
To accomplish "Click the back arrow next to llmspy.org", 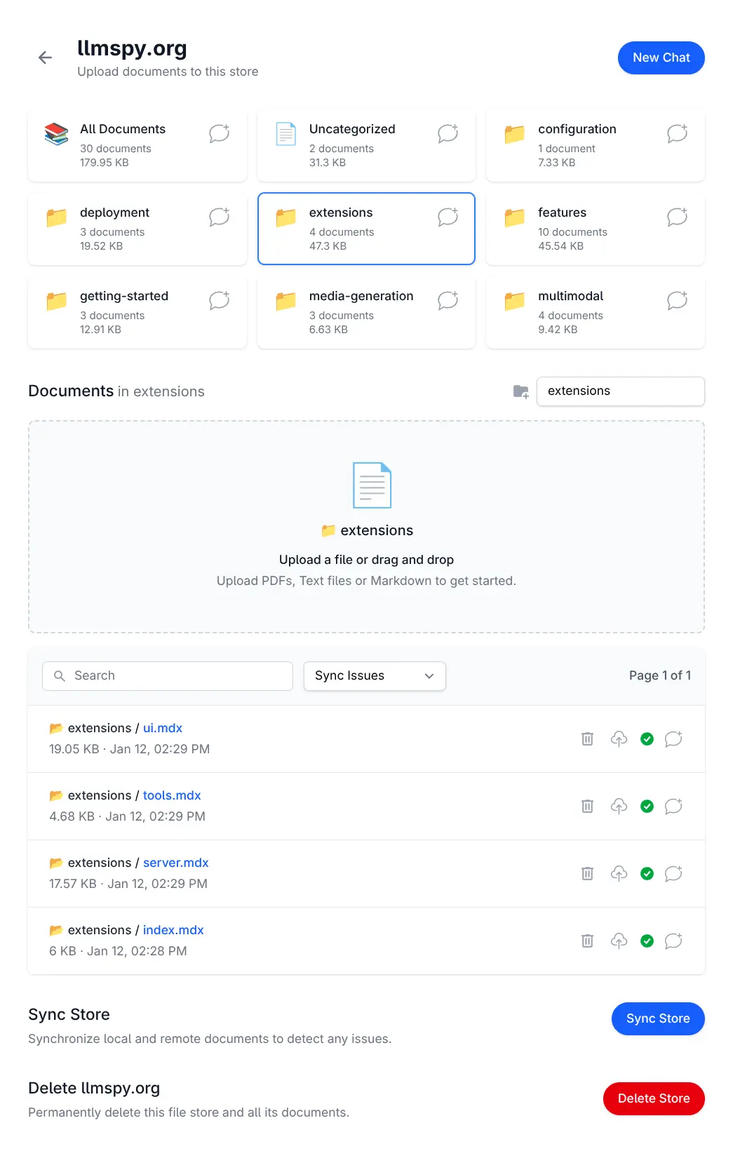I will coord(46,58).
